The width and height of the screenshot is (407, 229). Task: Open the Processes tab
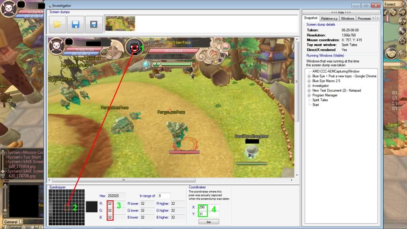click(364, 18)
